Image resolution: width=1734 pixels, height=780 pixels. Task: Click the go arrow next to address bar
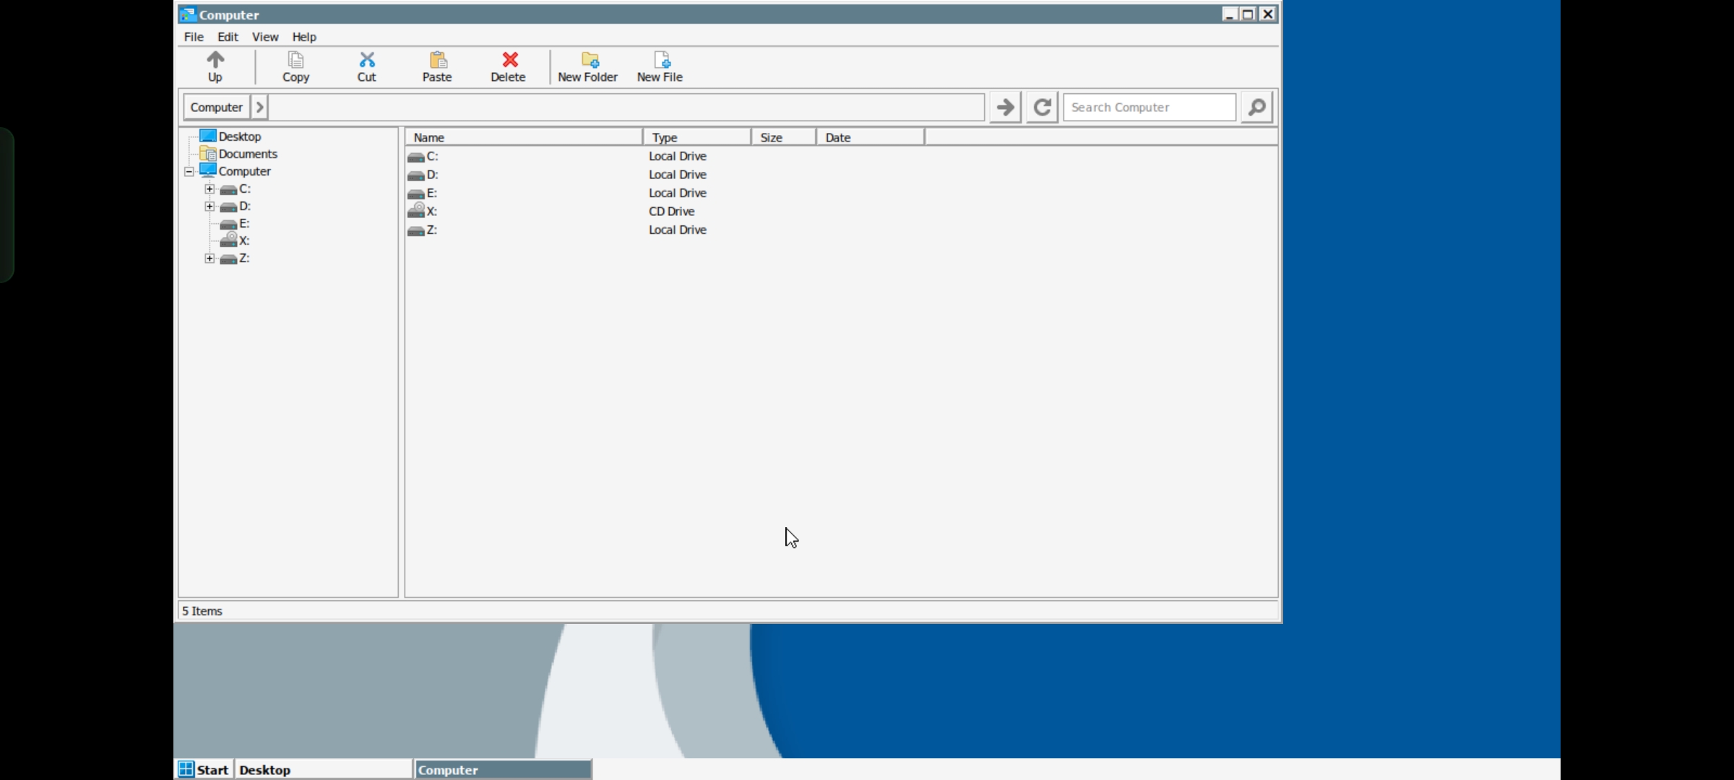pyautogui.click(x=1005, y=108)
